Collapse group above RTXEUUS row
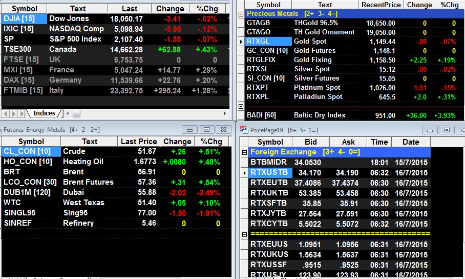 coord(244,234)
